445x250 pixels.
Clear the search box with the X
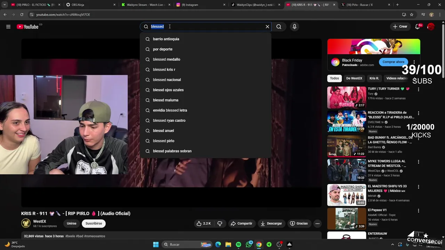267,27
